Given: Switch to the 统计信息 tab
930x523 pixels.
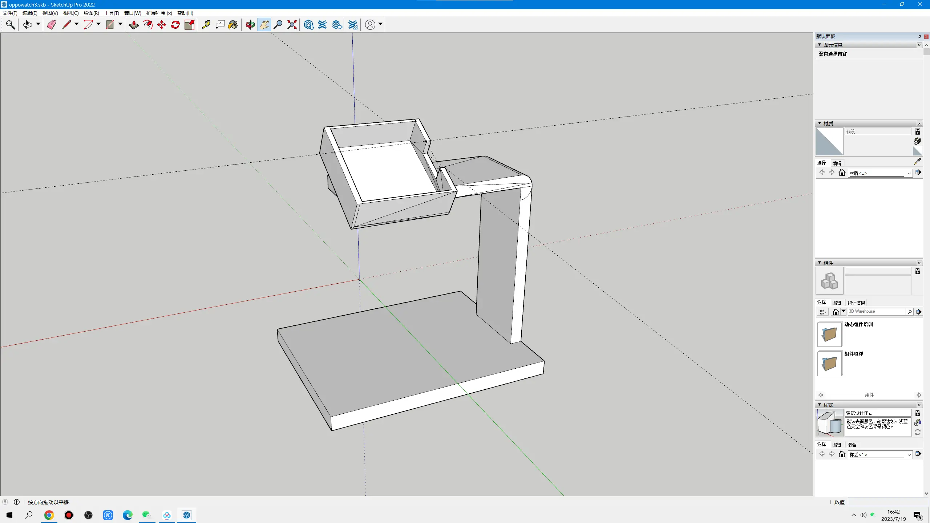Looking at the screenshot, I should point(856,303).
